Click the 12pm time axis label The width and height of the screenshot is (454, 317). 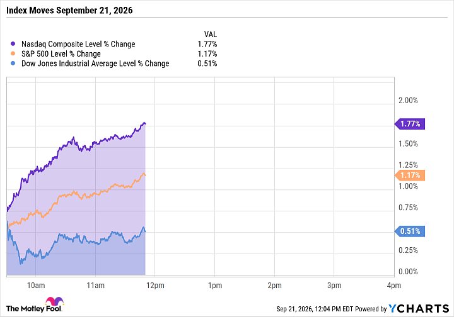[x=155, y=286]
